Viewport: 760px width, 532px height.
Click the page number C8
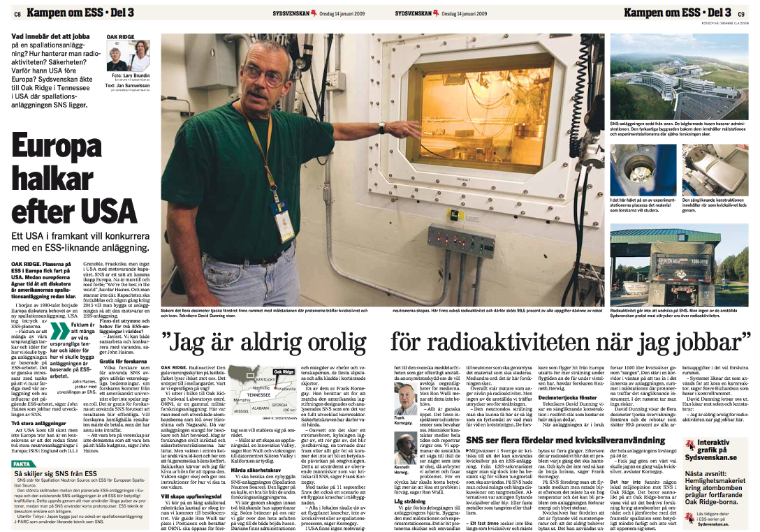pyautogui.click(x=17, y=14)
